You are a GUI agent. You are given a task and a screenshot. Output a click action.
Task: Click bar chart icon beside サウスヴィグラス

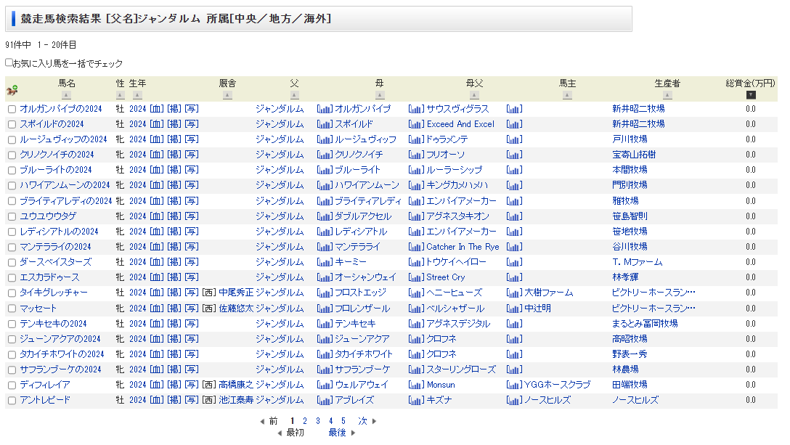click(x=415, y=109)
